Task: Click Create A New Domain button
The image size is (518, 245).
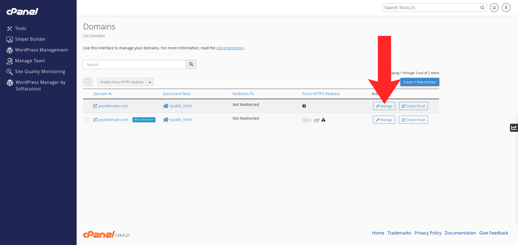Action: (x=420, y=82)
